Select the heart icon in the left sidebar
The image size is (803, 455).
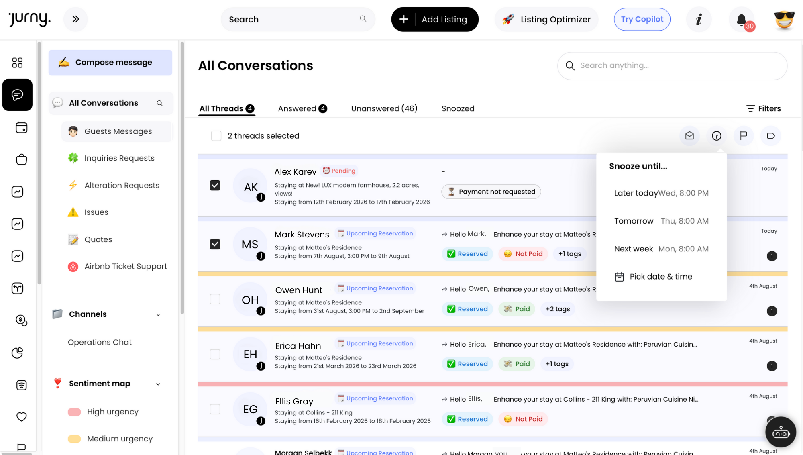(x=22, y=417)
